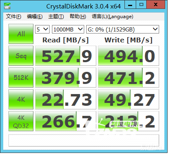Open the 文件(F) menu

(13, 17)
